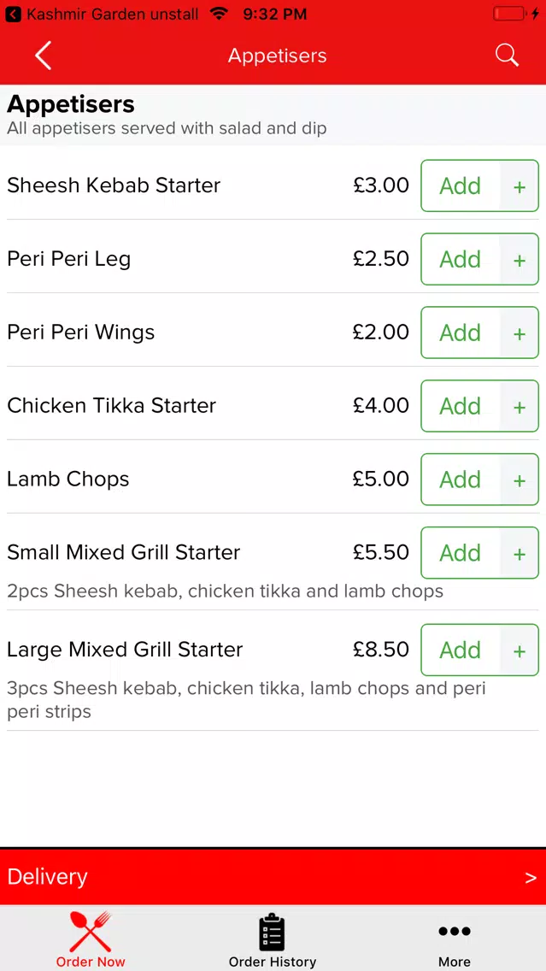Add Peri Peri Leg to order
Image resolution: width=546 pixels, height=971 pixels.
click(x=461, y=260)
